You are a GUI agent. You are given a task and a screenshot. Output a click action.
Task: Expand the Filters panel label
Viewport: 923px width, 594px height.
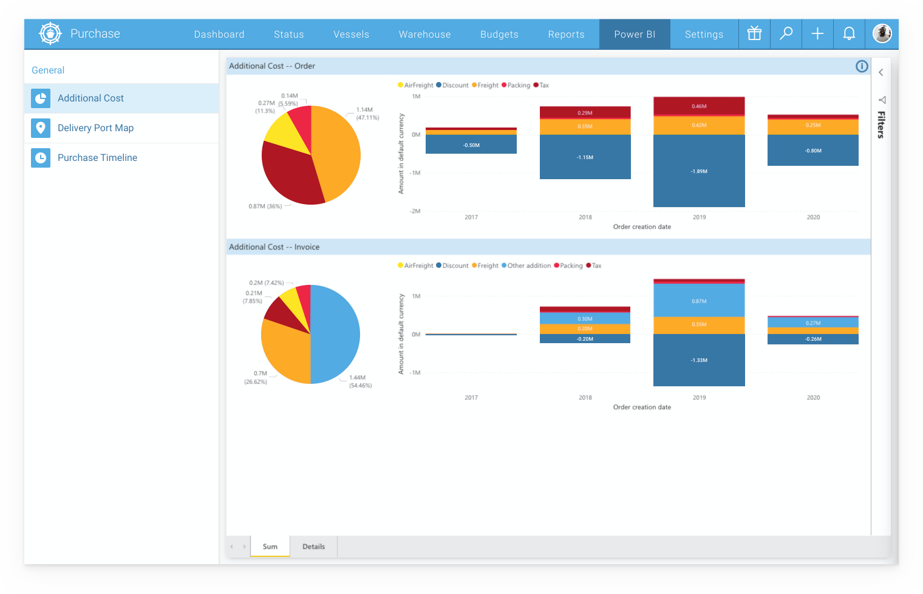coord(881,125)
